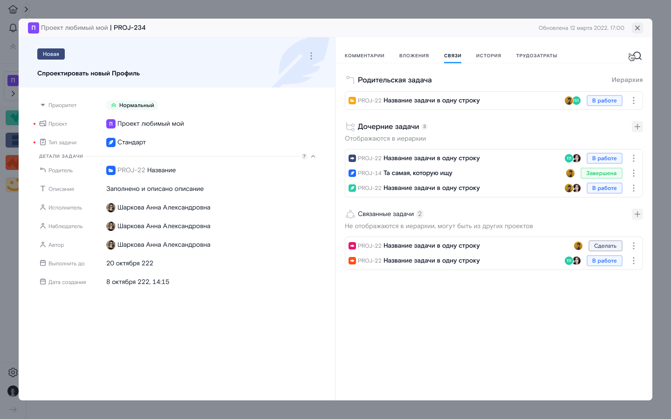Open the search icon in the tabs bar
The image size is (671, 419).
coord(637,56)
